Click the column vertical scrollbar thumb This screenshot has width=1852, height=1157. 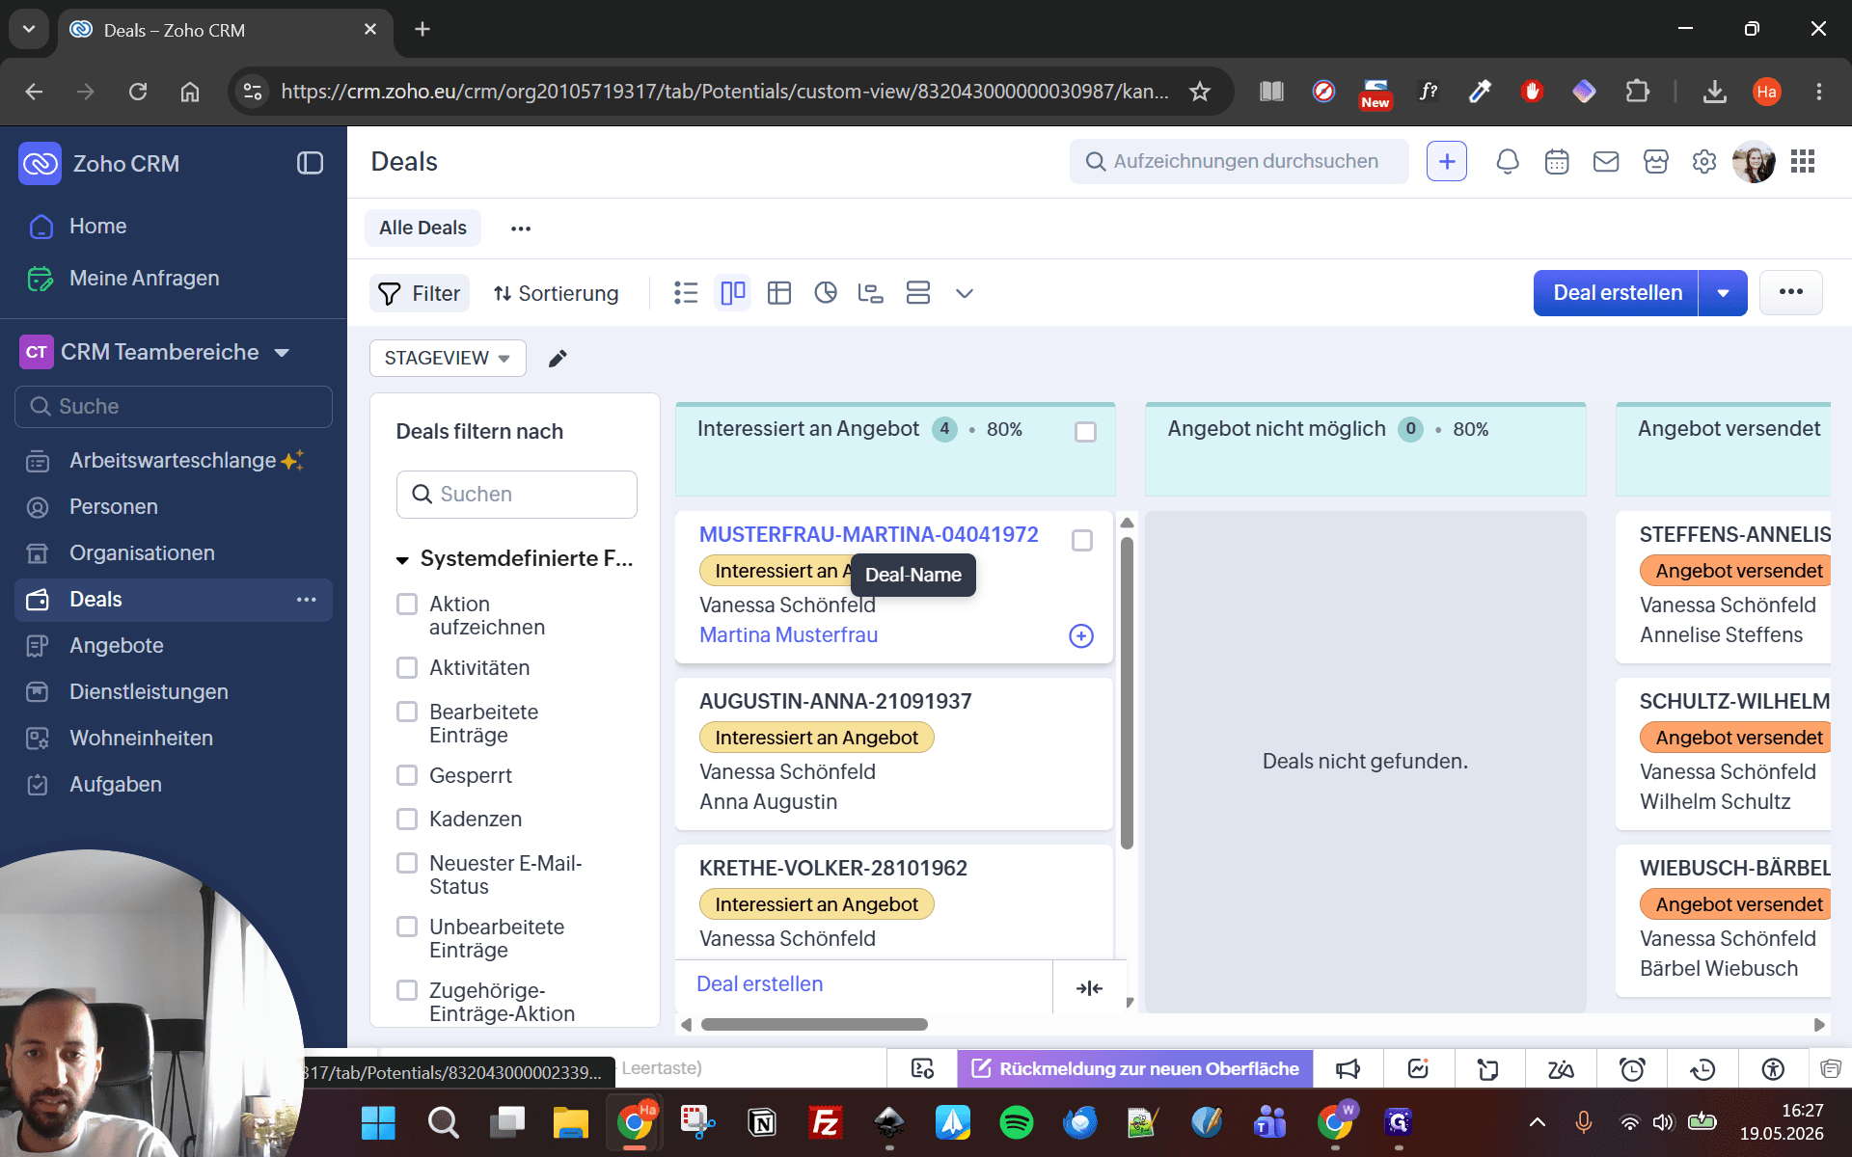(1127, 692)
